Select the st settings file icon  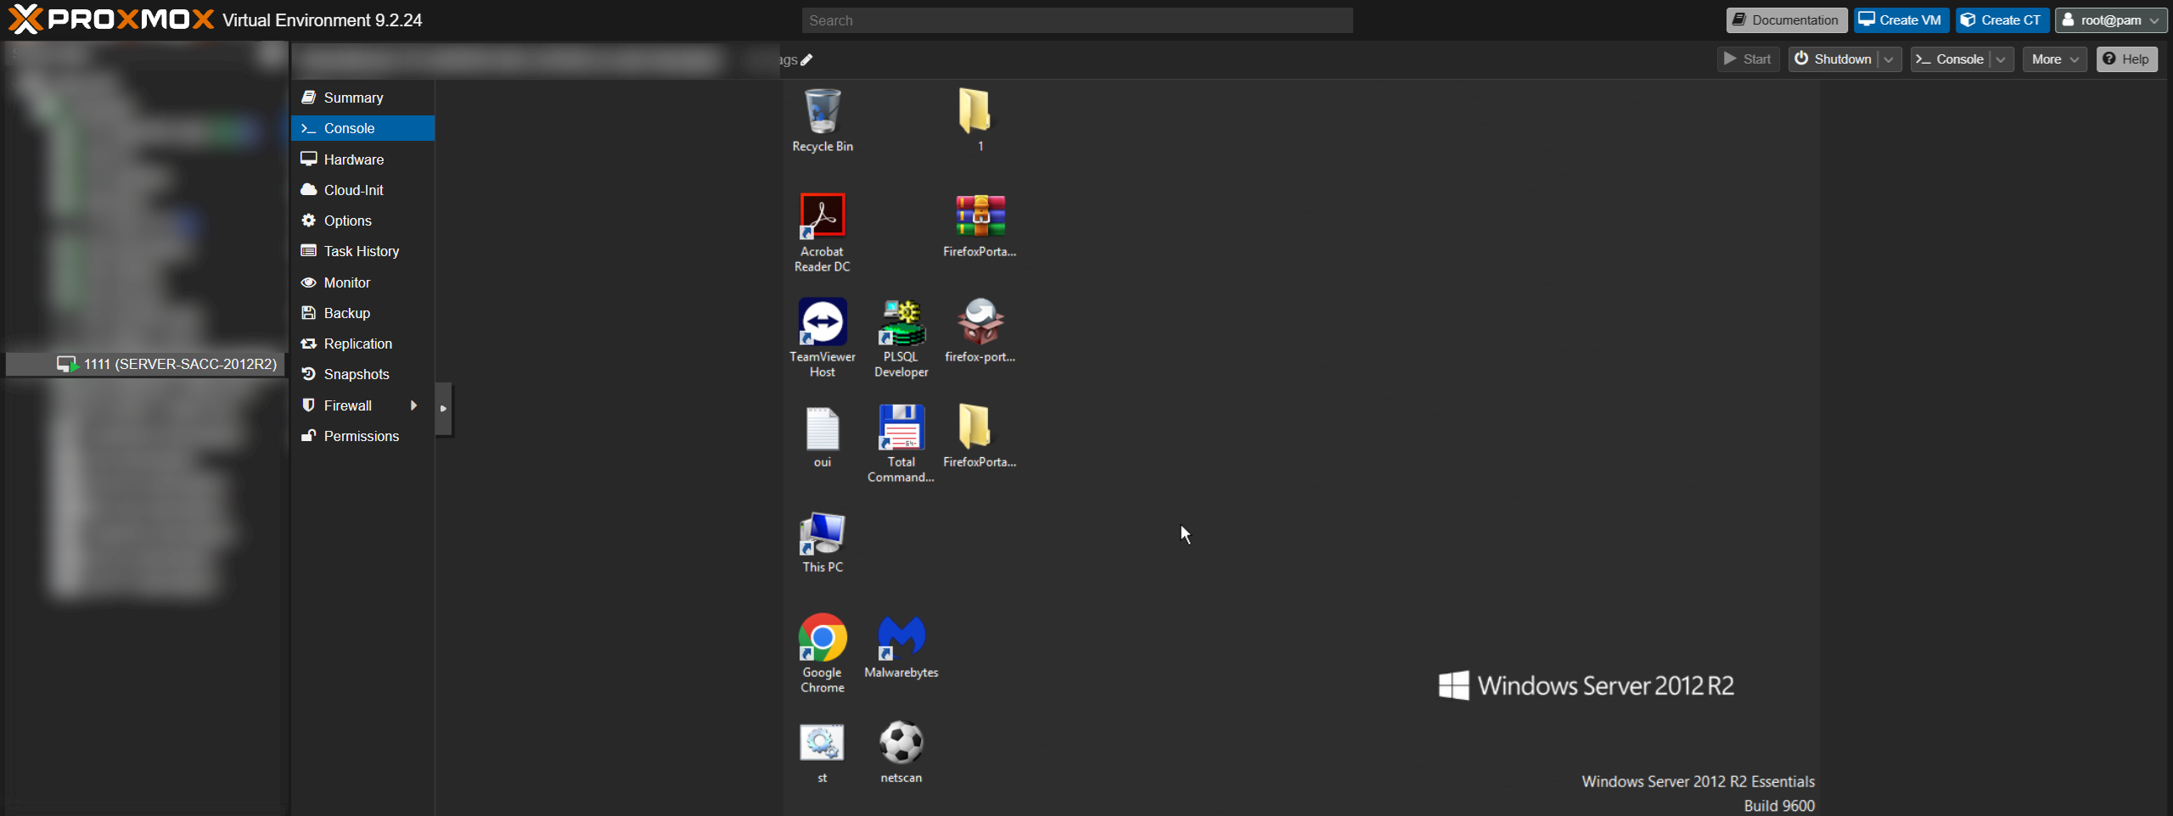click(822, 752)
